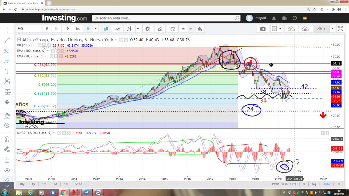349x196 pixels.
Task: Click the camera snapshot icon
Action: (263, 29)
